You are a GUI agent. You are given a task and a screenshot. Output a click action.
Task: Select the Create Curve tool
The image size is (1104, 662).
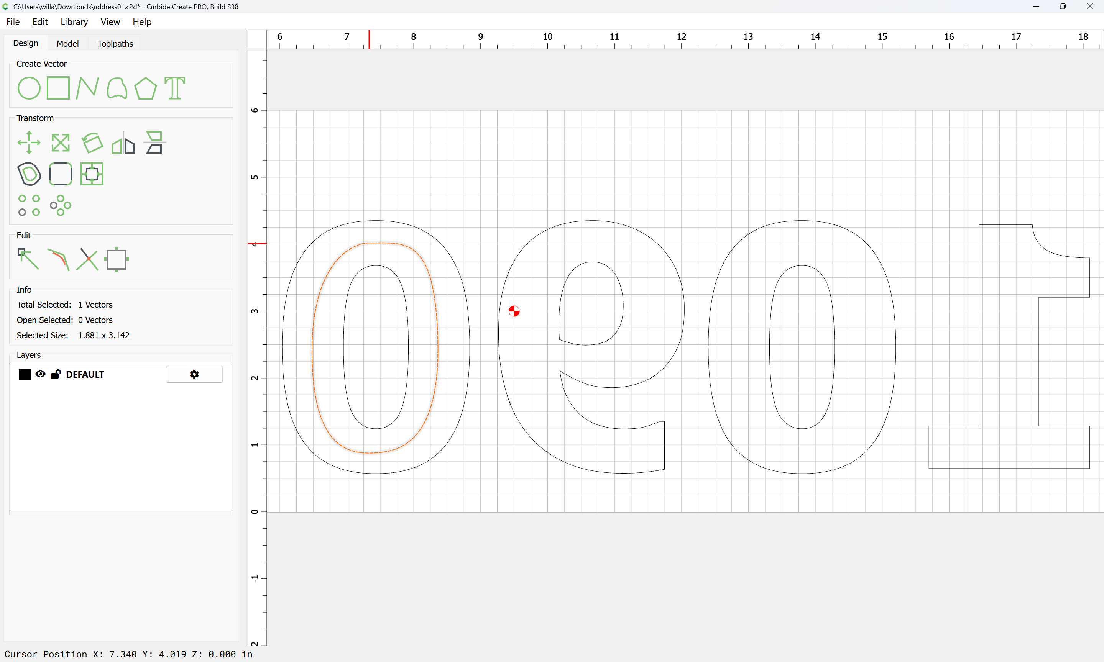click(117, 88)
